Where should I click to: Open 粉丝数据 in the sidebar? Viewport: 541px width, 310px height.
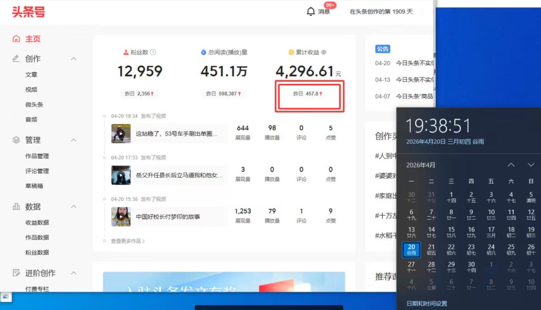(37, 252)
